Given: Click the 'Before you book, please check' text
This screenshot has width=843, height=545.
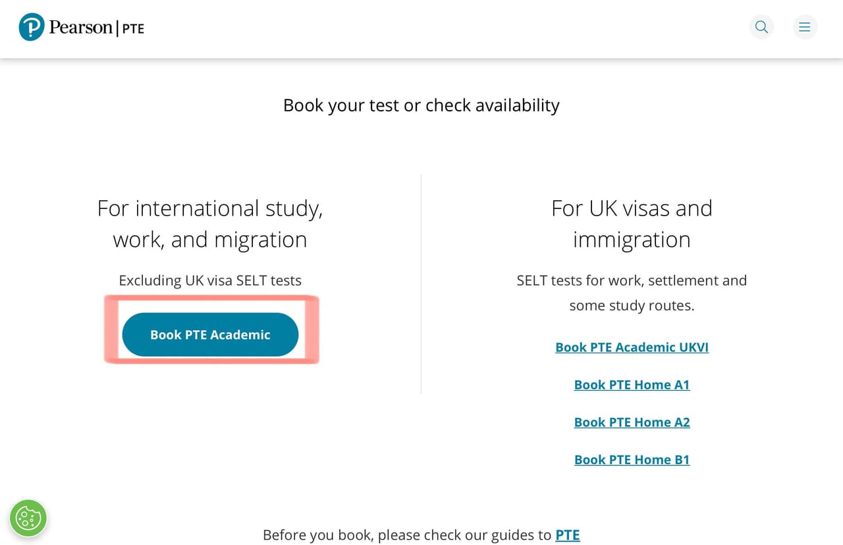Looking at the screenshot, I should pyautogui.click(x=406, y=534).
